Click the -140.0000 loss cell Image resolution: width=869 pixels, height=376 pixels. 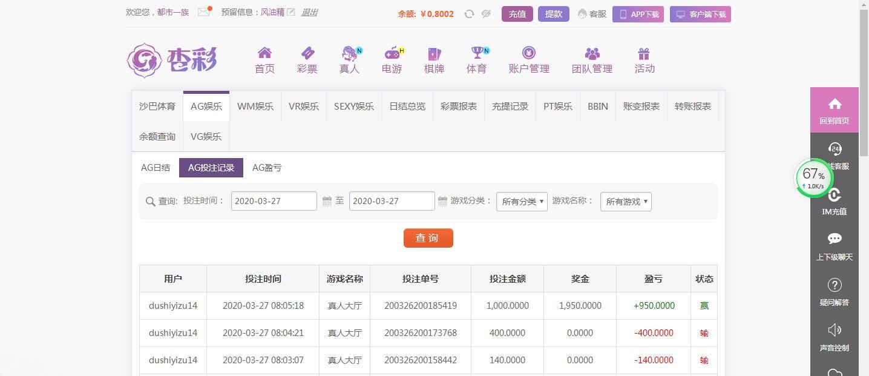(x=654, y=360)
